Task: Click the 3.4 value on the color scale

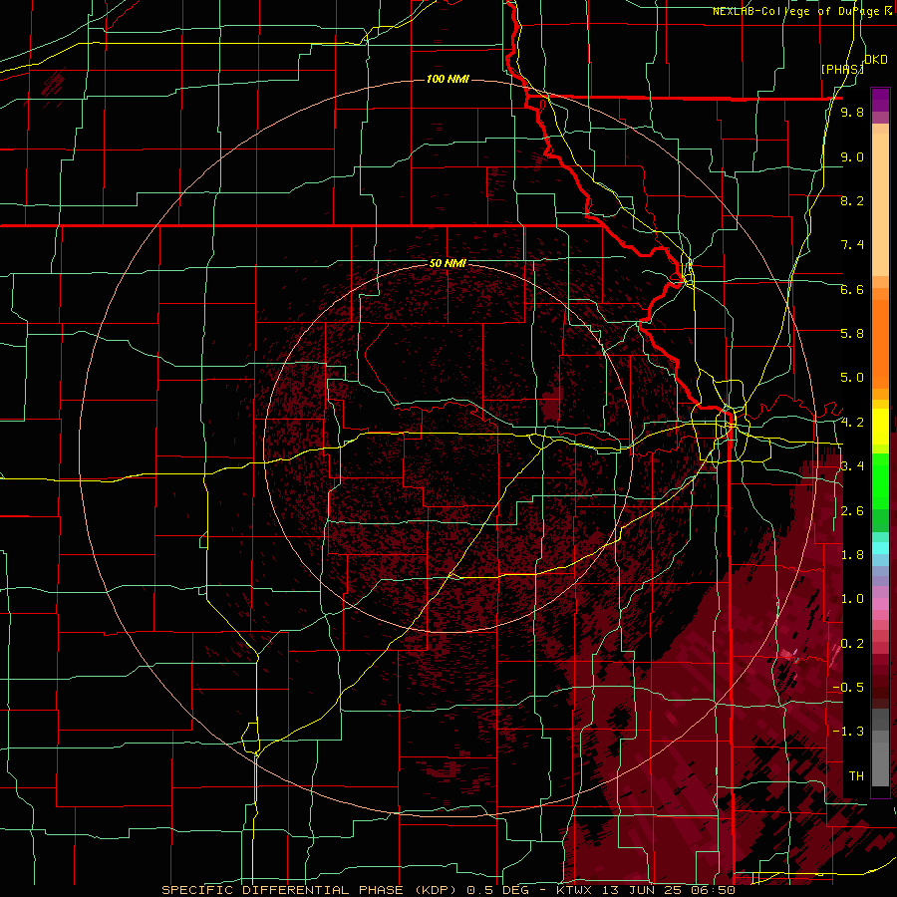Action: pyautogui.click(x=852, y=466)
